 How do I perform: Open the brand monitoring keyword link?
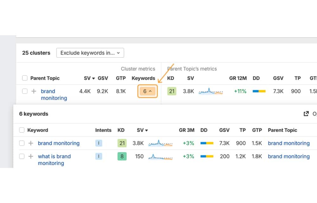click(x=59, y=143)
